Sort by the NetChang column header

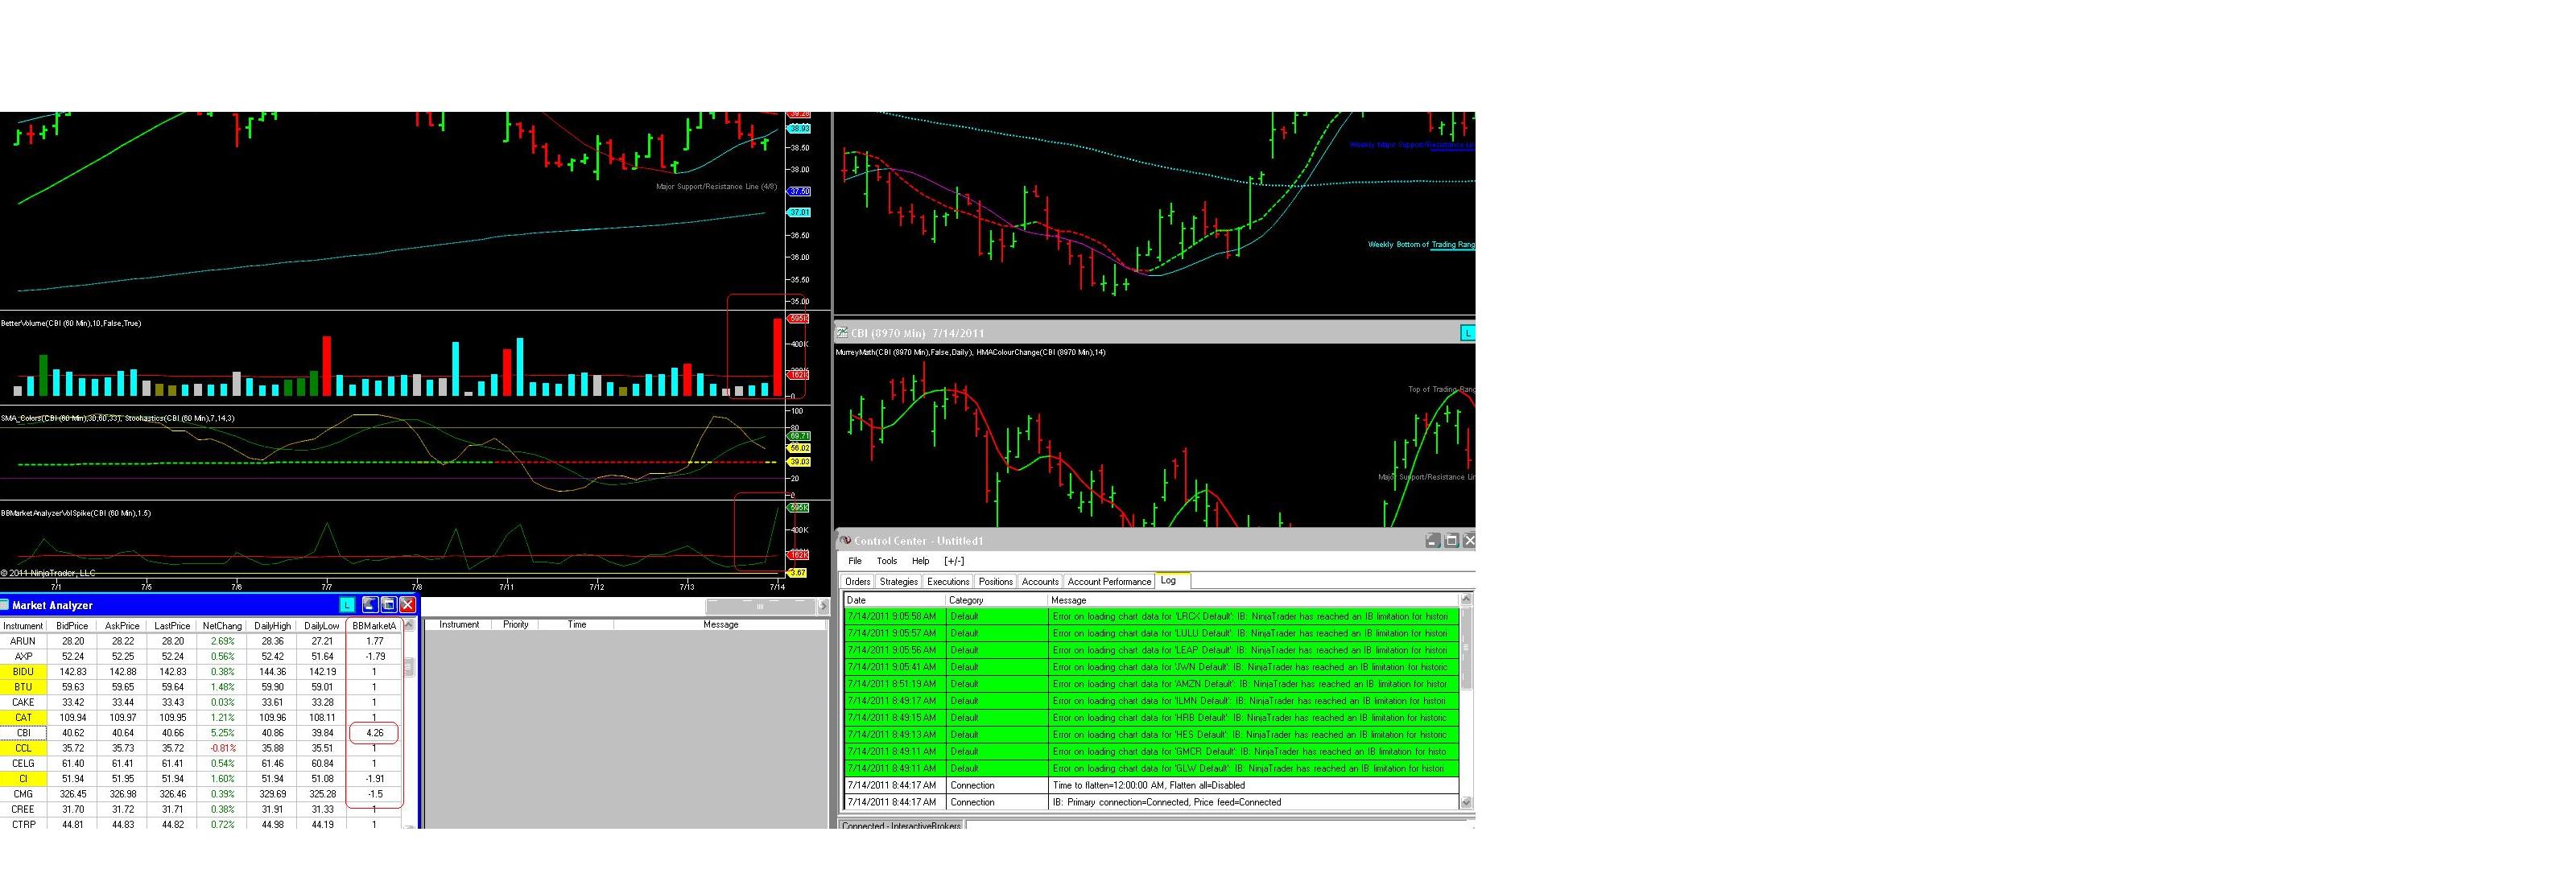[222, 626]
